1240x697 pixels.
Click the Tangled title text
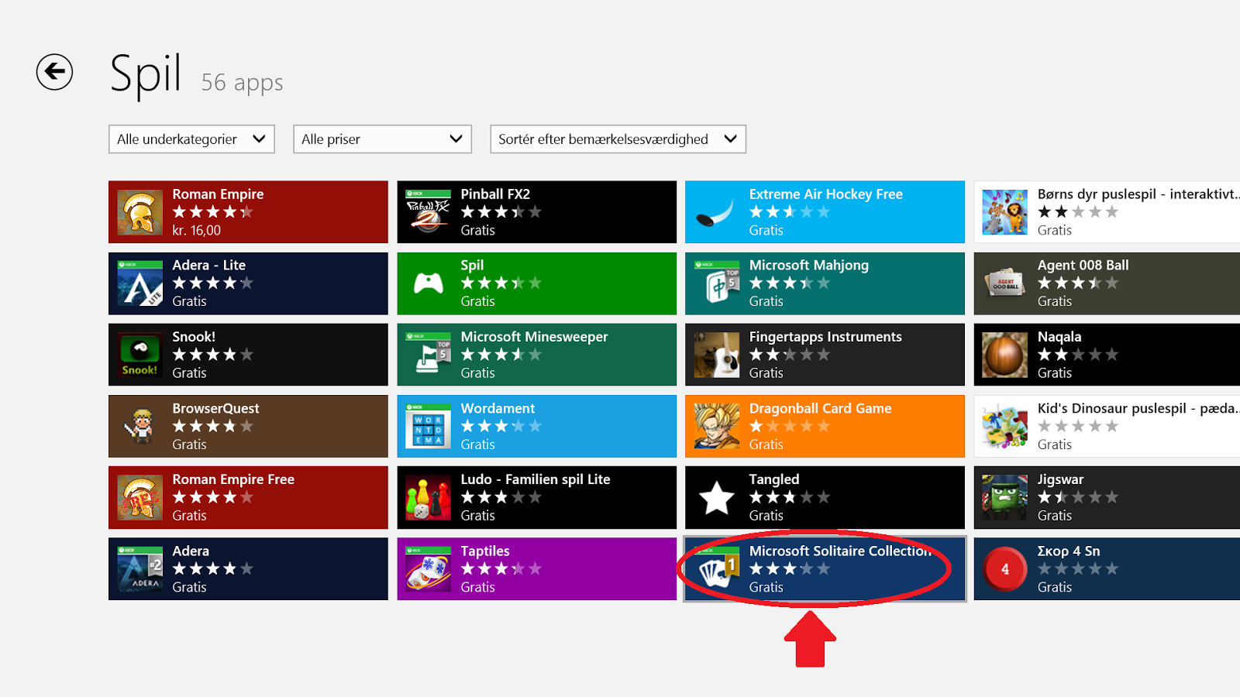click(x=773, y=479)
